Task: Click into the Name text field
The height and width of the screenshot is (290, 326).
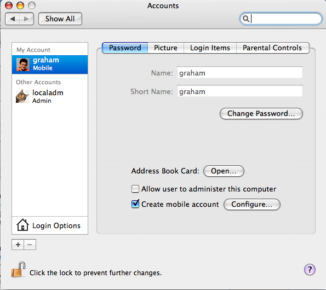Action: 240,72
